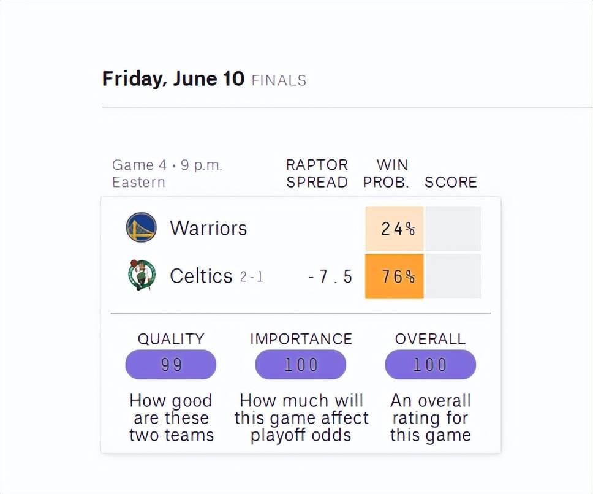Click the SCORE column header

451,182
